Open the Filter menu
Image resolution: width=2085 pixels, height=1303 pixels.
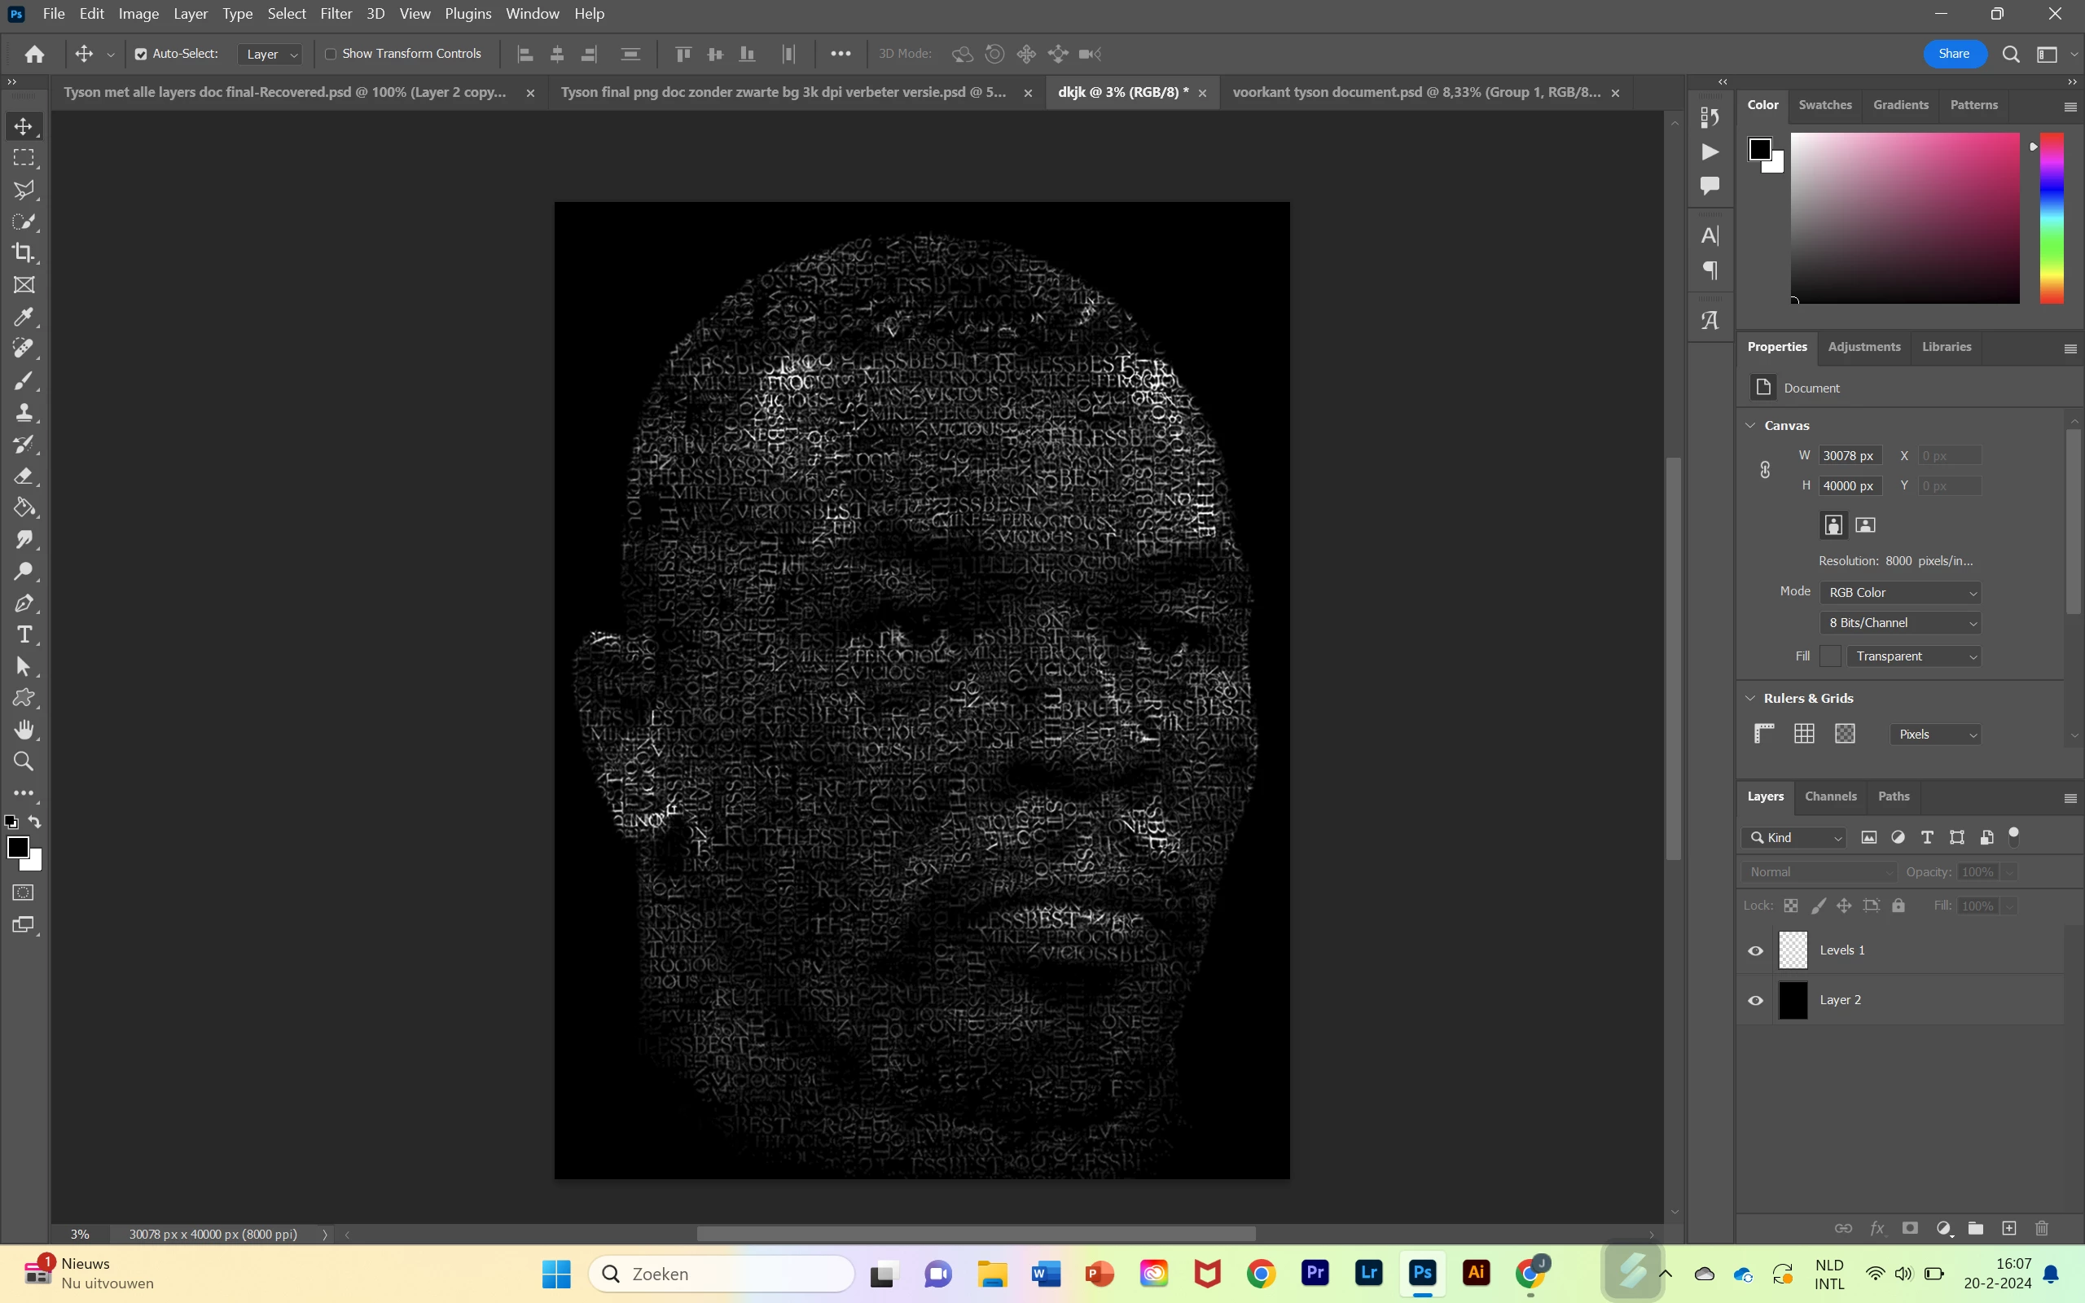coord(336,14)
